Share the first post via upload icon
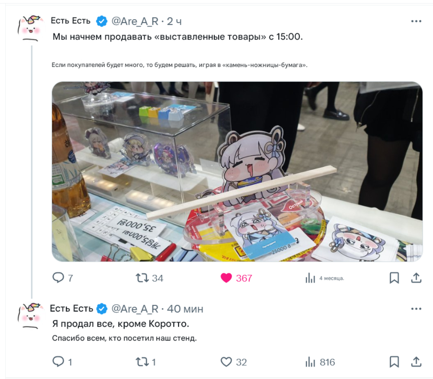Viewport: 433px width, 379px height. pos(416,278)
